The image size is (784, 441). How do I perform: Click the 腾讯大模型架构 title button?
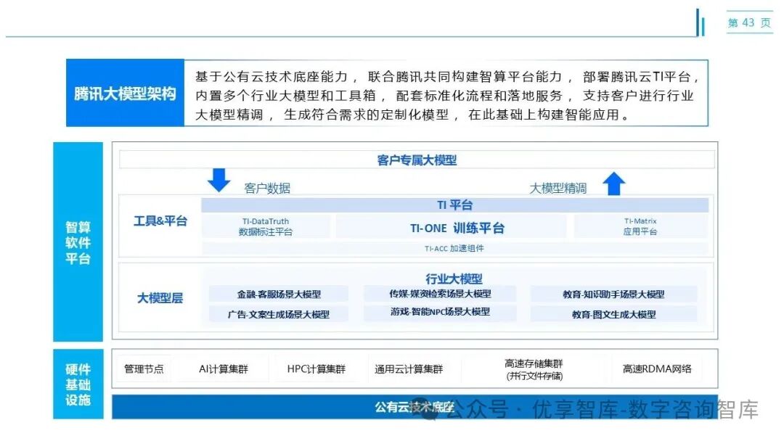(124, 94)
